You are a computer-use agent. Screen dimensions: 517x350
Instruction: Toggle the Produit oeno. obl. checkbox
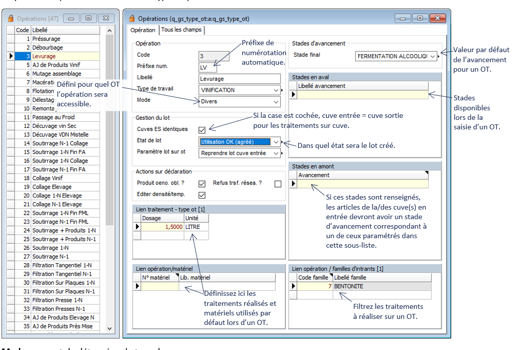click(202, 184)
